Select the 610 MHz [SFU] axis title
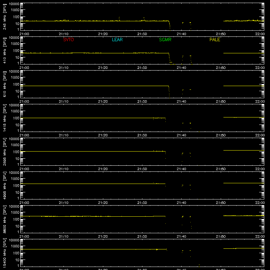 [5, 84]
